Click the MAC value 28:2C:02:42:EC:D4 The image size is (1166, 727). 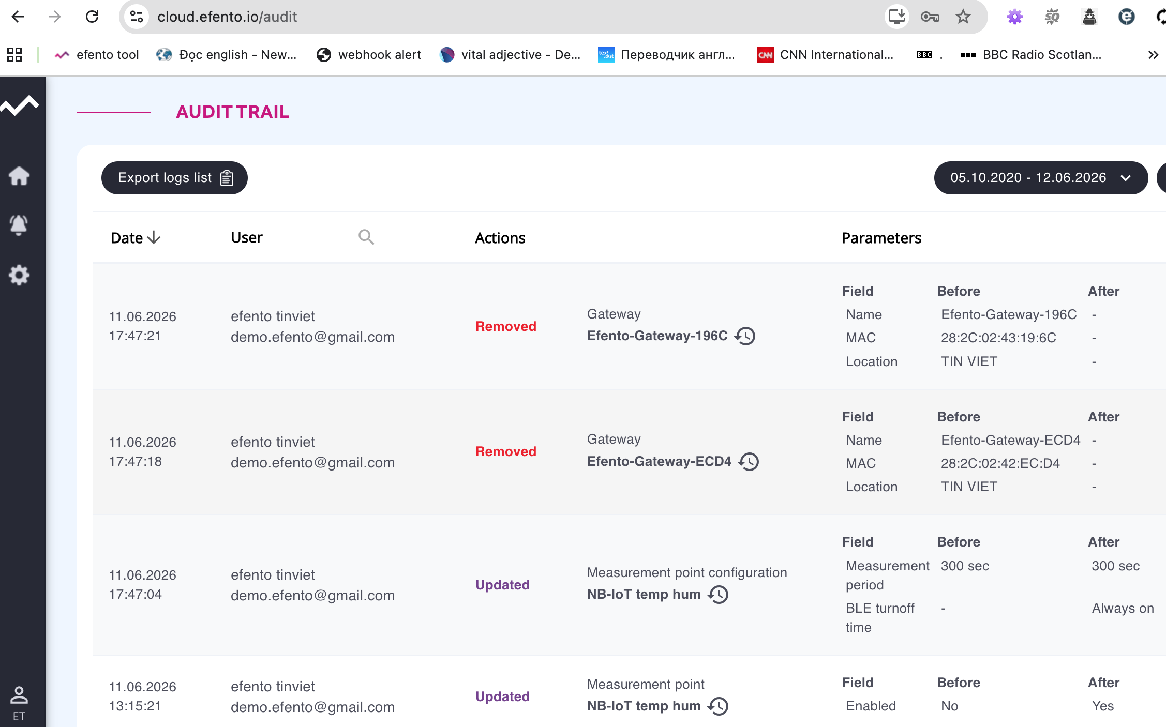(1000, 463)
